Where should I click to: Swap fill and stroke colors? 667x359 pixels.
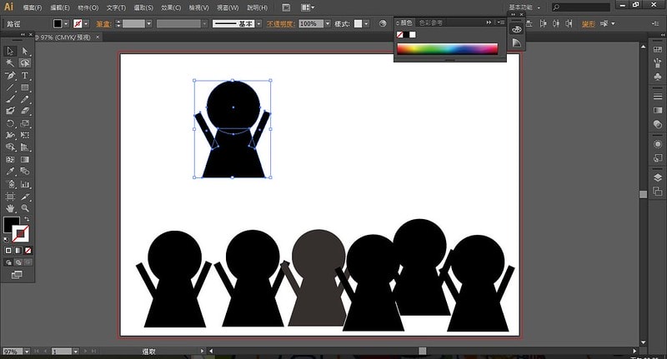27,219
